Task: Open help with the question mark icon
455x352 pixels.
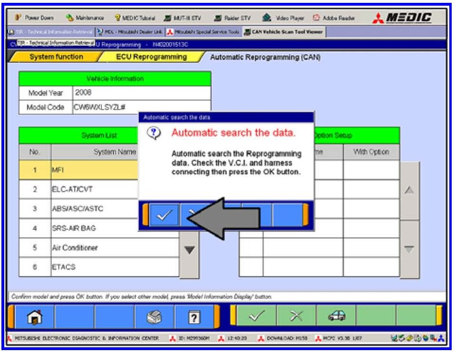Action: click(194, 316)
